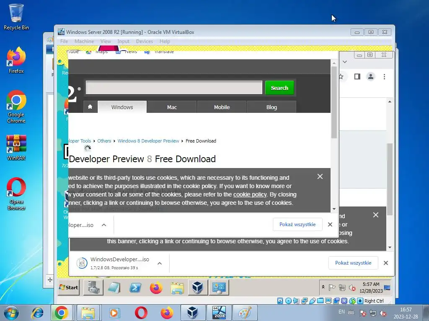
Task: Click the blue keyboard capture arrow beside Right Ctrl
Action: click(360, 301)
